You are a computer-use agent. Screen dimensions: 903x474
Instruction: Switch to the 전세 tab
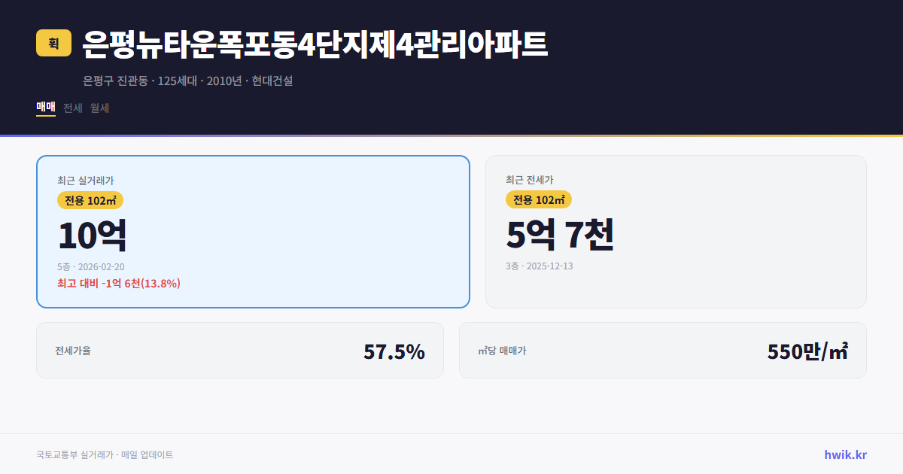tap(72, 108)
